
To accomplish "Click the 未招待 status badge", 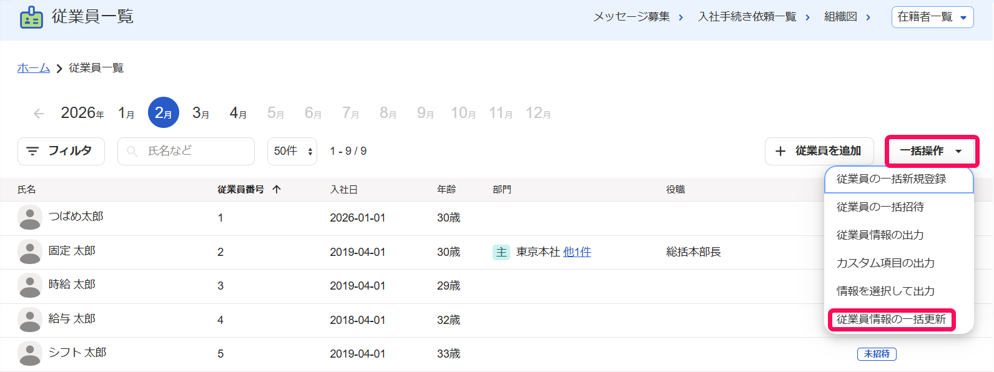I will [877, 354].
